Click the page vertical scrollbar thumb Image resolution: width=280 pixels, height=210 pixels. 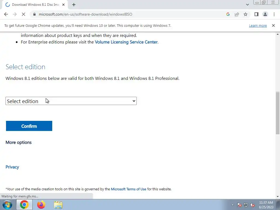tap(278, 113)
